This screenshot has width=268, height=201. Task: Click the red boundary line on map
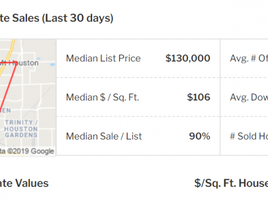[8, 87]
